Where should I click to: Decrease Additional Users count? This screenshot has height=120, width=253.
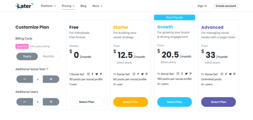tap(24, 102)
